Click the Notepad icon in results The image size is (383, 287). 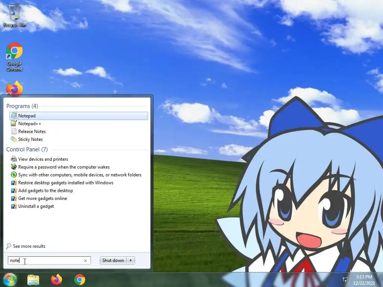14,116
